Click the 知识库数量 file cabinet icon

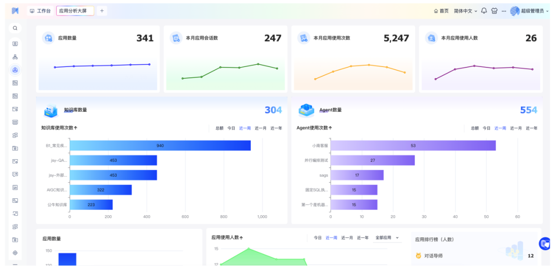click(51, 110)
